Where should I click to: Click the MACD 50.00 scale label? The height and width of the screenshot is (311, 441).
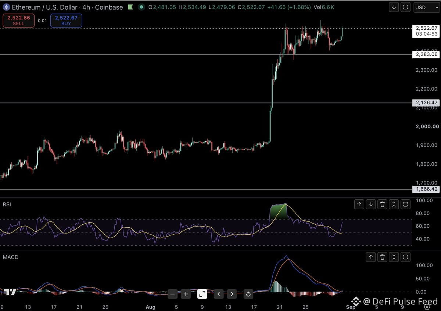tap(422, 279)
